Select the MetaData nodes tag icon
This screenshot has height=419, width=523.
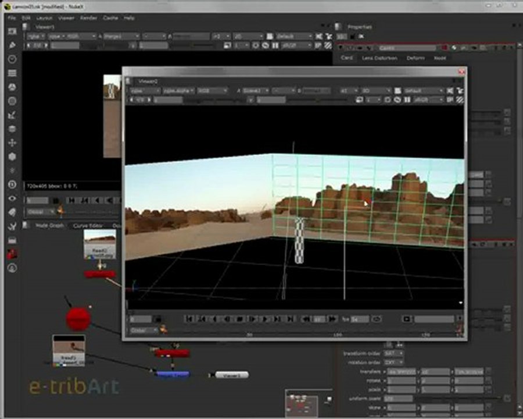click(12, 212)
